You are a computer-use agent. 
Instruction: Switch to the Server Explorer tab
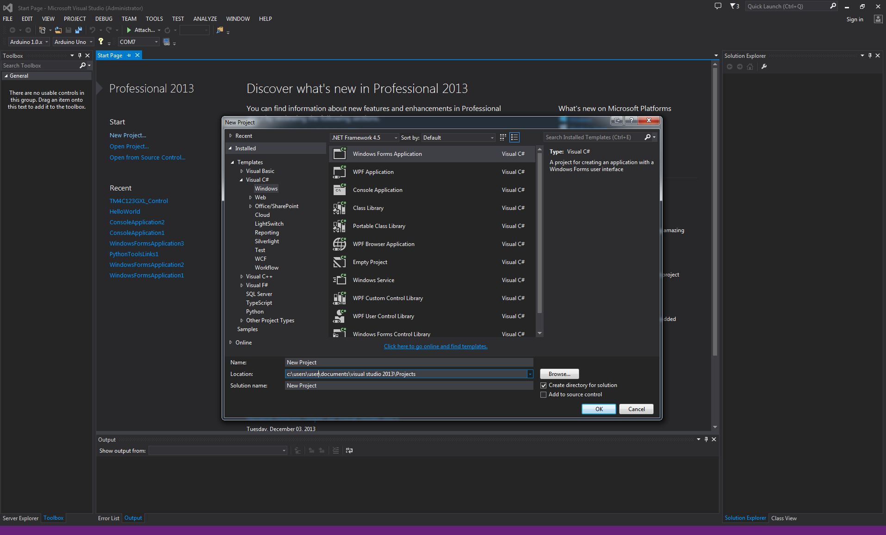click(x=21, y=518)
